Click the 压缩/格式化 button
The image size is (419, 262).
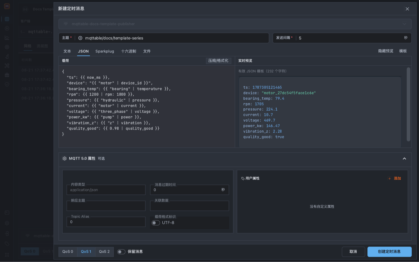(219, 61)
